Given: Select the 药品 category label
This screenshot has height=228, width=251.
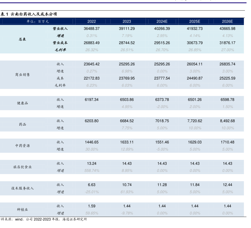Looking at the screenshot, I should (23, 124).
